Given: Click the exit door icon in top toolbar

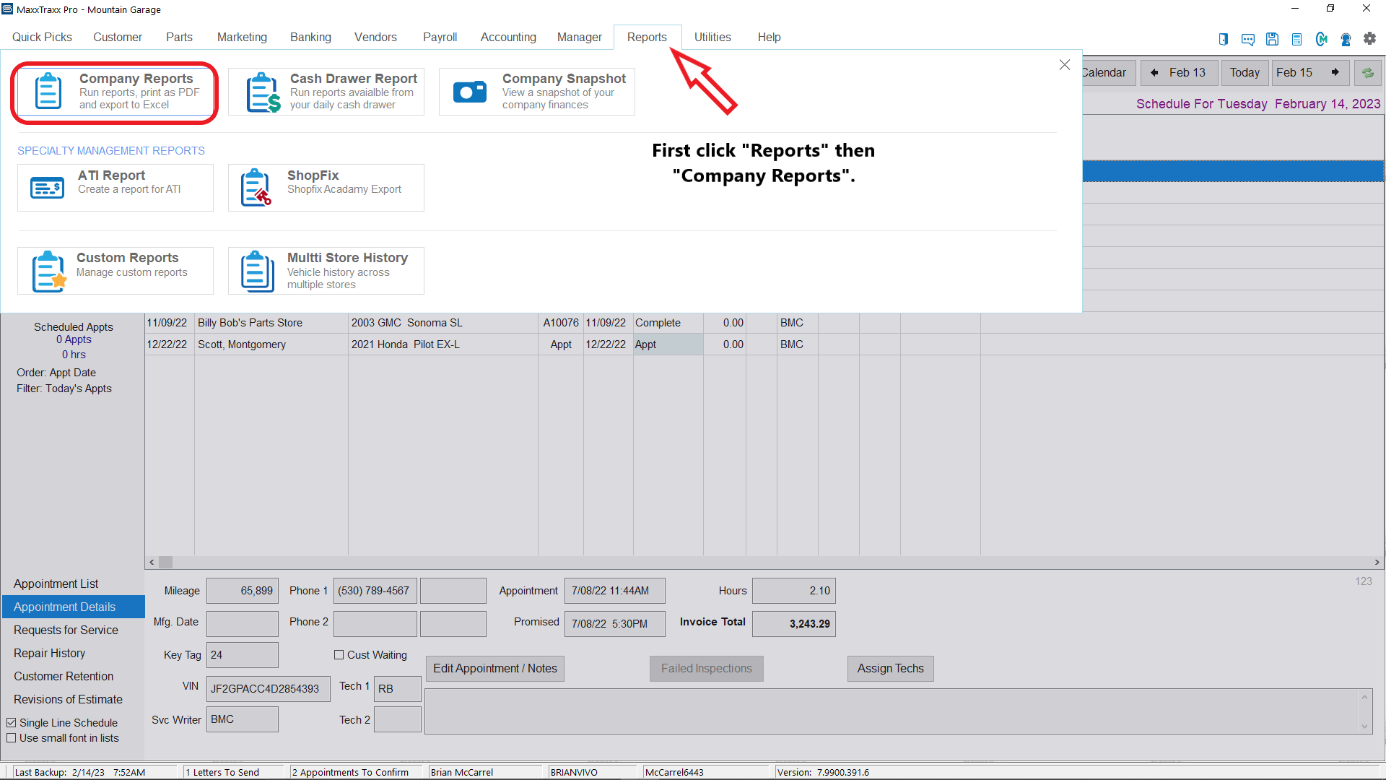Looking at the screenshot, I should click(x=1224, y=39).
